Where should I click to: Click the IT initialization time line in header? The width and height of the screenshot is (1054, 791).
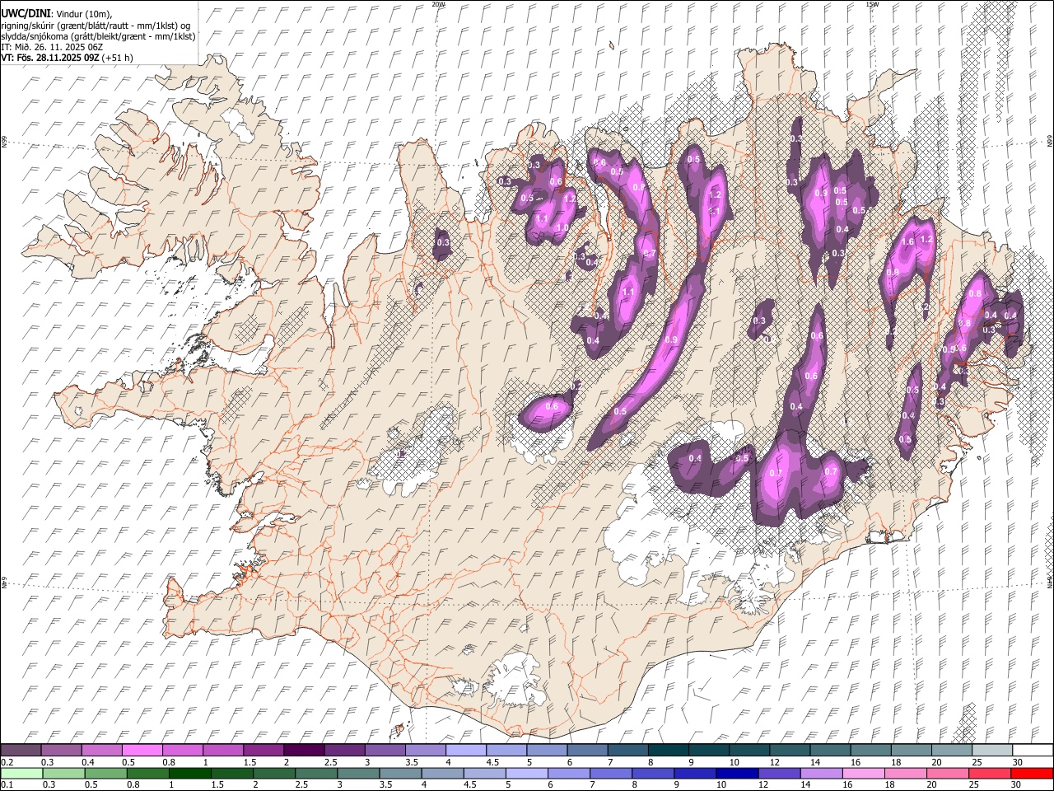[x=52, y=47]
